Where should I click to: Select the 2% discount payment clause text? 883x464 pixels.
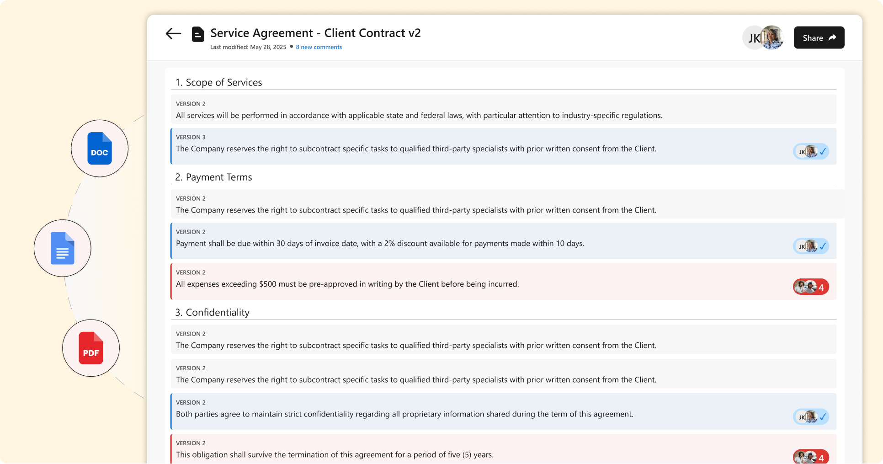[x=380, y=244]
